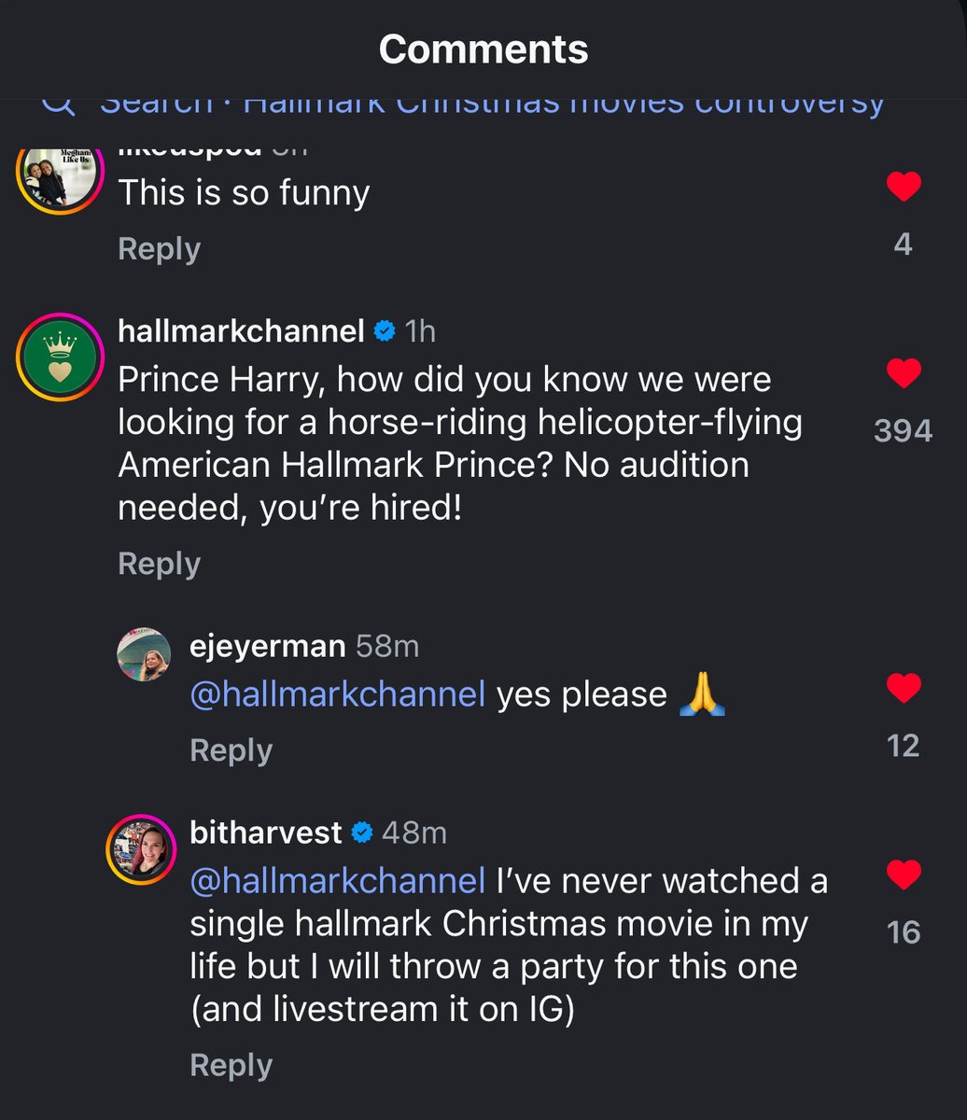
Task: Tap hallmarkchannel's blue verified badge
Action: (385, 330)
